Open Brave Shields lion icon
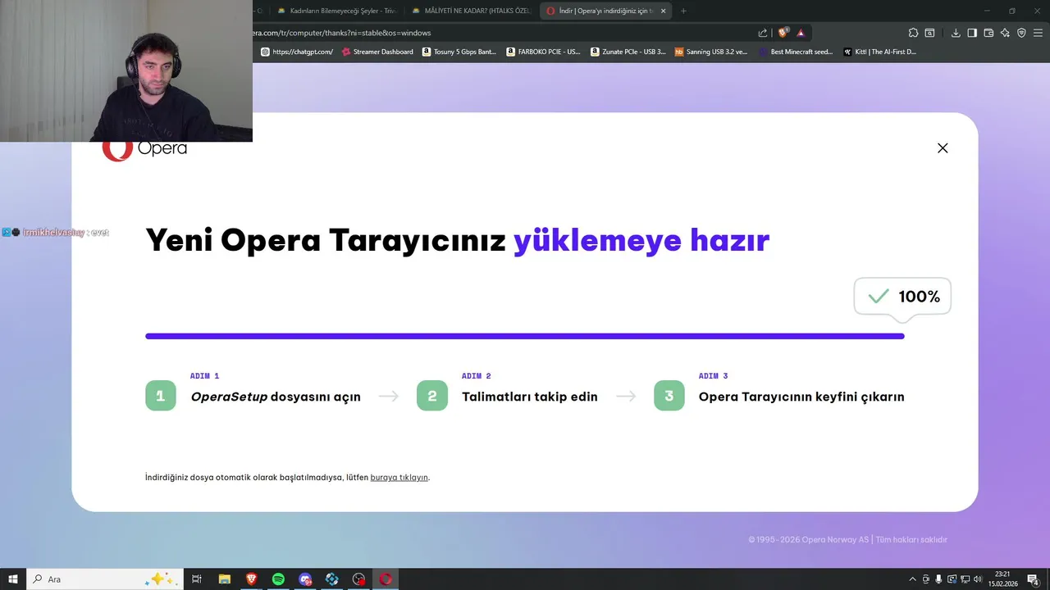This screenshot has height=590, width=1050. 783,33
